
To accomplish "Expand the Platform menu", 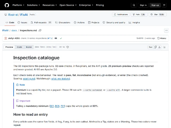I will coord(18,5).
